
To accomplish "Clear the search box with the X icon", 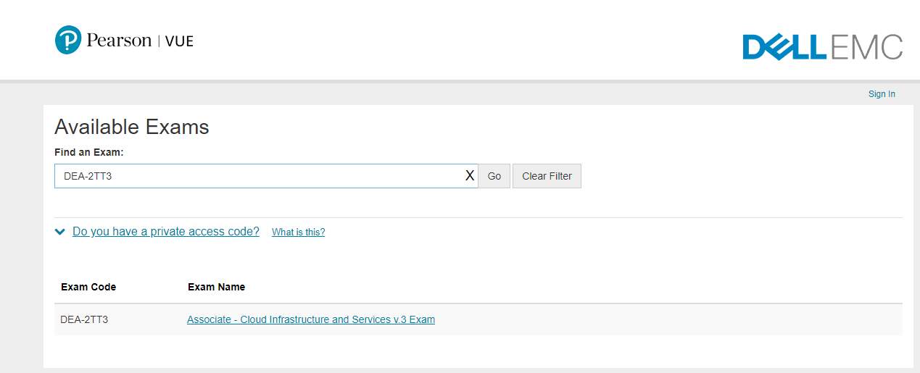I will (x=470, y=176).
